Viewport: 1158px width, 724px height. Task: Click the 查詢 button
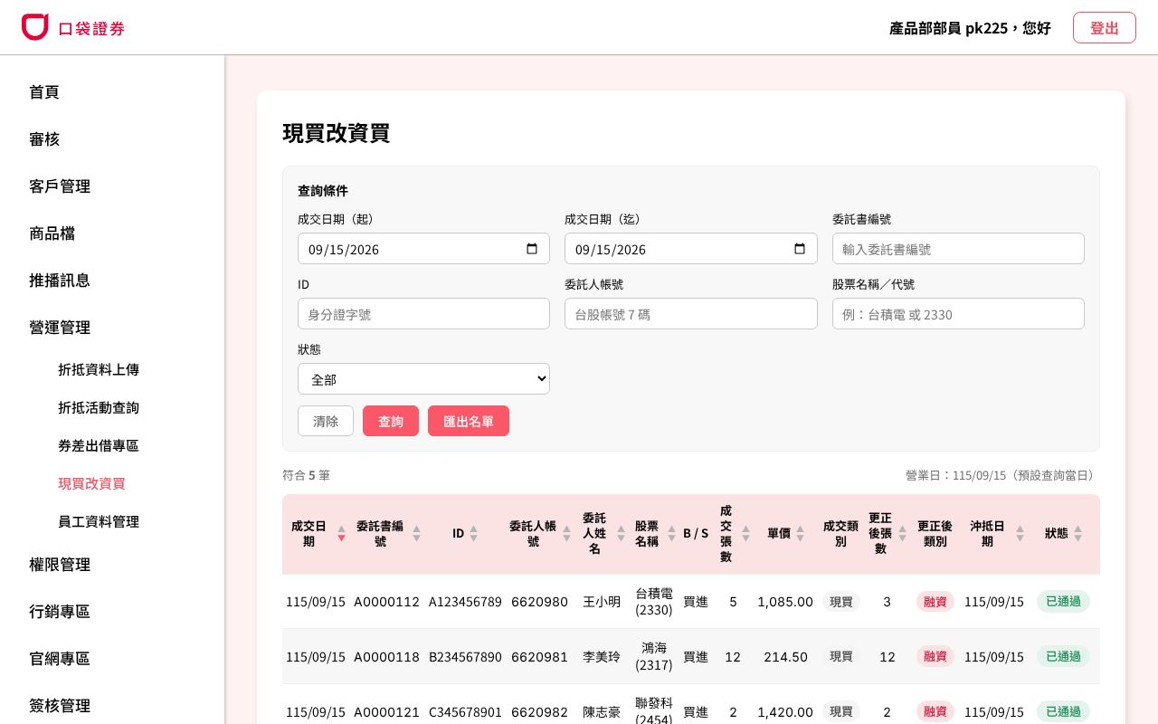pos(391,421)
